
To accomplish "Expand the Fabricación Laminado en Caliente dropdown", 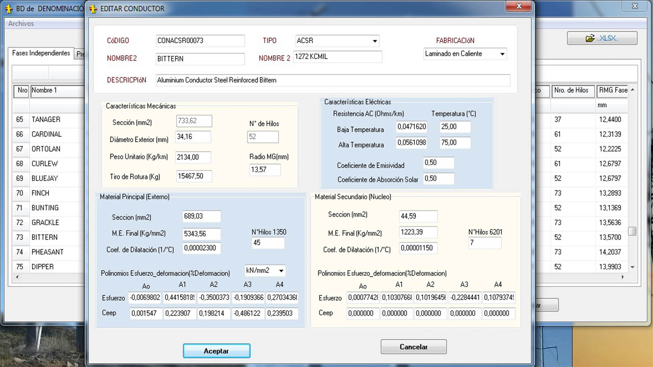I will pos(502,54).
